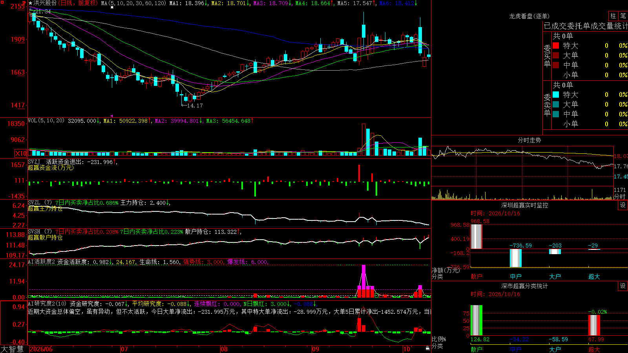Click the 超赢资金流(万元) label

51,167
